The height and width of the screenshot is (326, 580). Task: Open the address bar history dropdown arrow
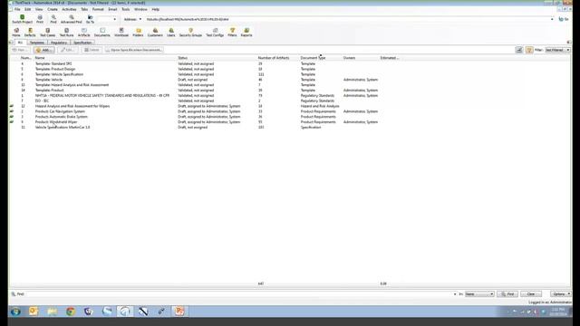pyautogui.click(x=552, y=19)
